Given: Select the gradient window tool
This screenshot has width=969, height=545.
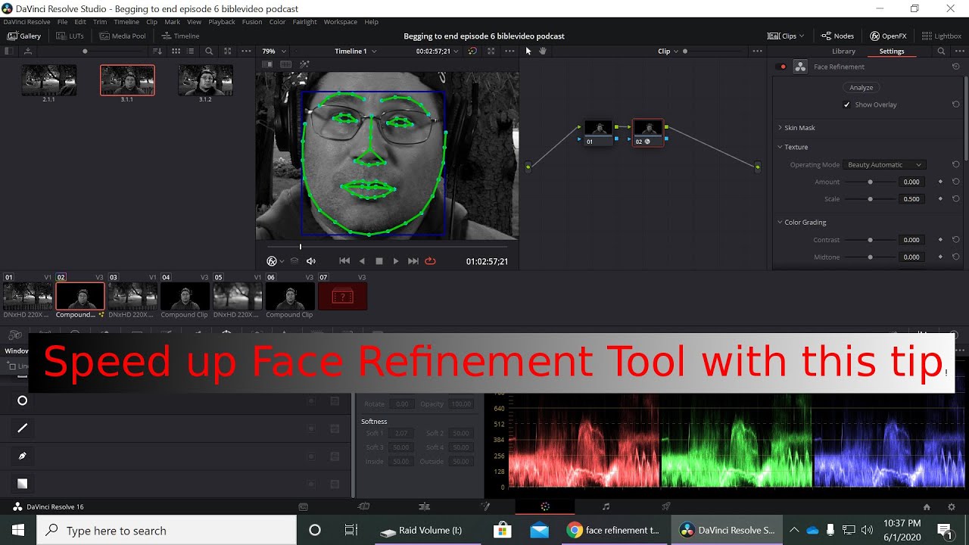Looking at the screenshot, I should 22,483.
